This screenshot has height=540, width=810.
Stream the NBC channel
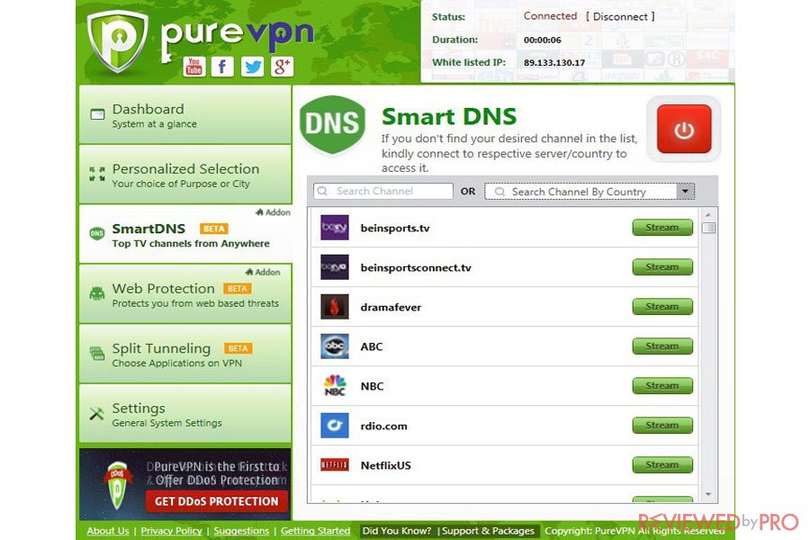662,385
